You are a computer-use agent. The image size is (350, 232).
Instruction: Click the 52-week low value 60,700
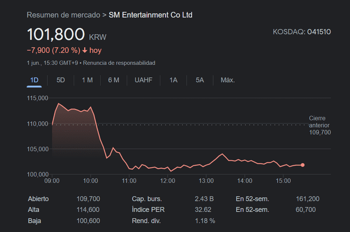[x=306, y=210]
